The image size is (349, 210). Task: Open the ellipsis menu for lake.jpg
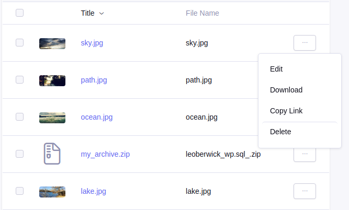click(305, 191)
